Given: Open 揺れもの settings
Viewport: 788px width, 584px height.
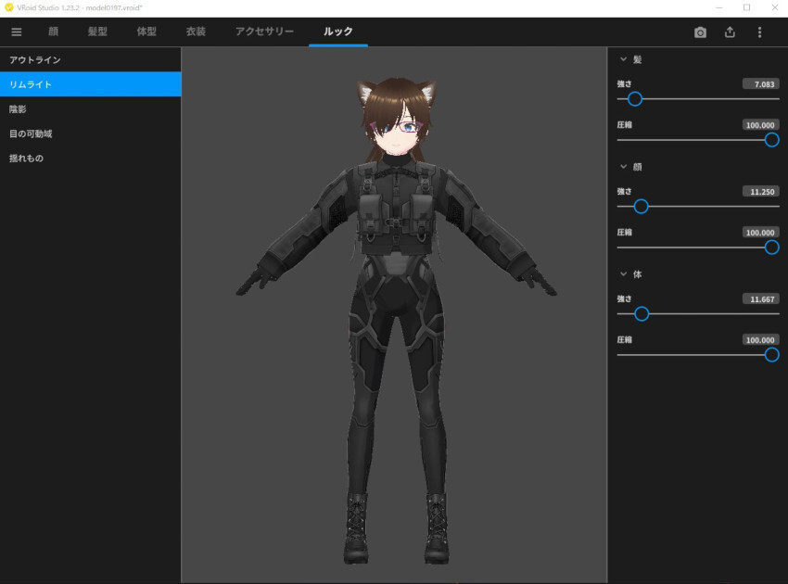Looking at the screenshot, I should coord(26,159).
